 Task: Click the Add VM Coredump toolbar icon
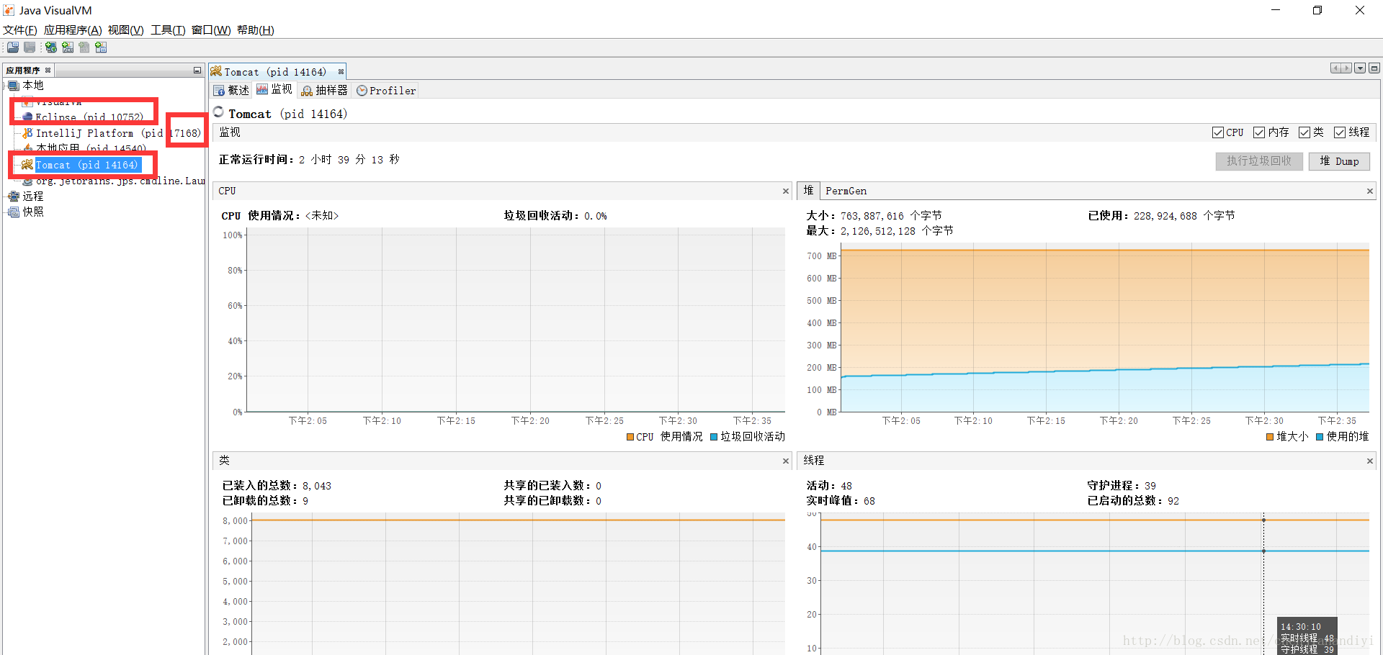click(84, 48)
